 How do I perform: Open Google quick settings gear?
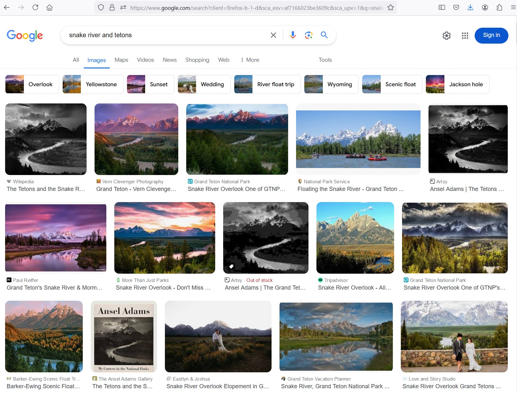click(x=447, y=36)
